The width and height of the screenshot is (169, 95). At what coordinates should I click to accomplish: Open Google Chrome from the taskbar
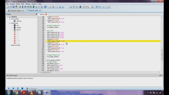16,93
